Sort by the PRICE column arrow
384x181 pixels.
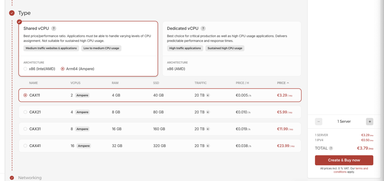click(288, 83)
